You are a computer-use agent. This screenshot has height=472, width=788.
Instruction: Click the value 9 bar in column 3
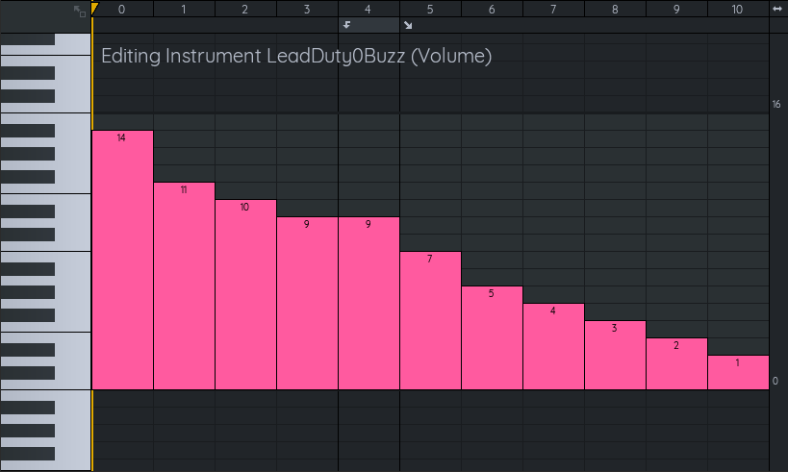307,303
